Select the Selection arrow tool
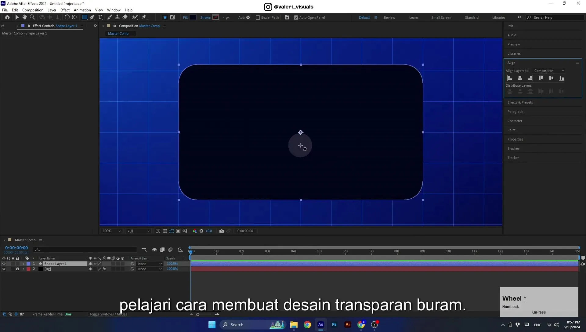This screenshot has height=332, width=586. tap(17, 17)
